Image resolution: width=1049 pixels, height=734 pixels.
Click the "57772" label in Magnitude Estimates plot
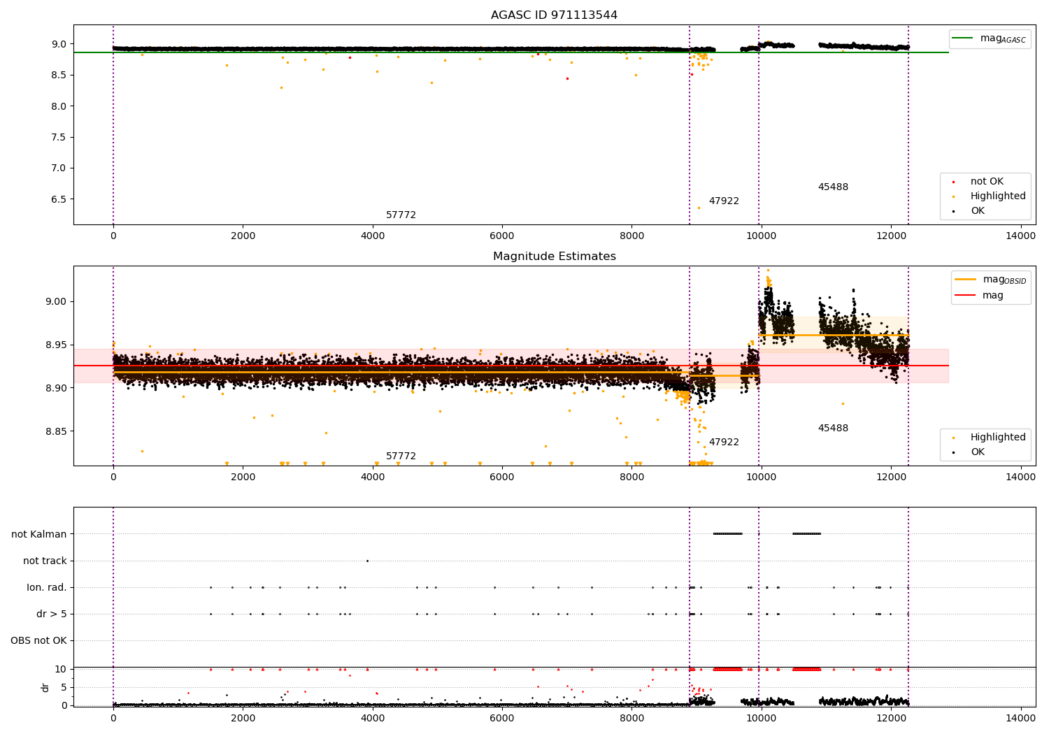401,456
